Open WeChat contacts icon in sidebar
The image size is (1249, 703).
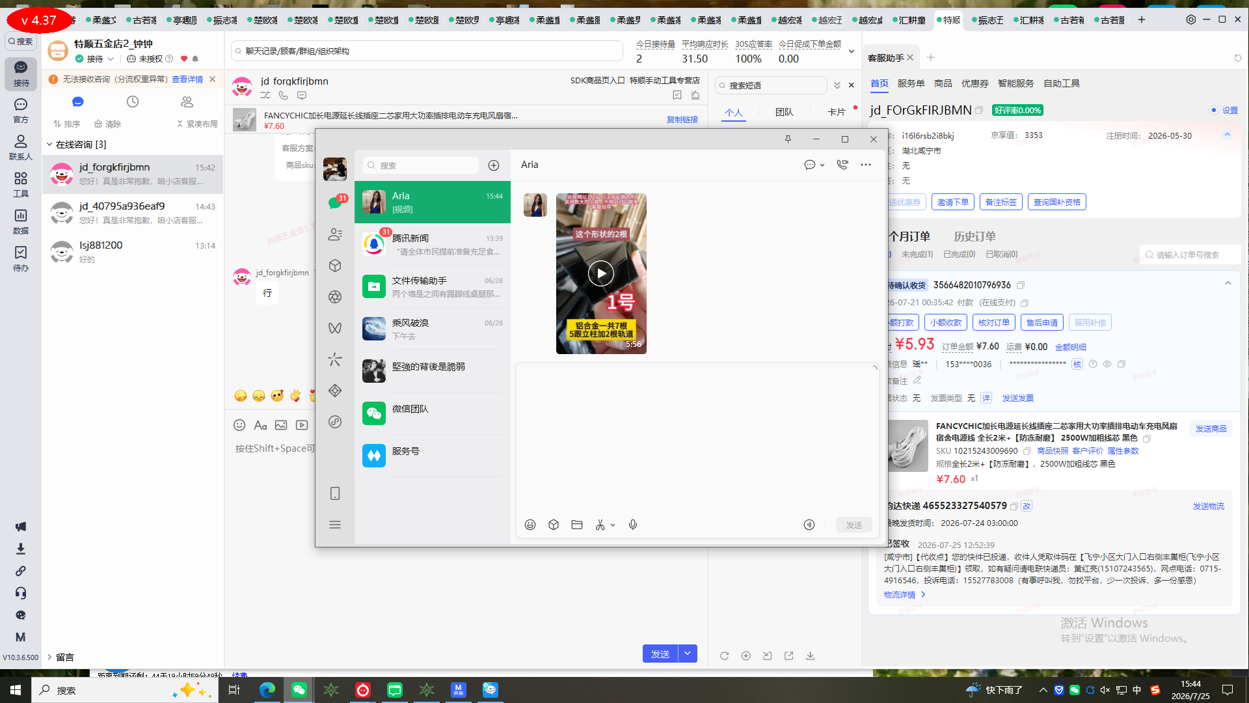[x=335, y=234]
